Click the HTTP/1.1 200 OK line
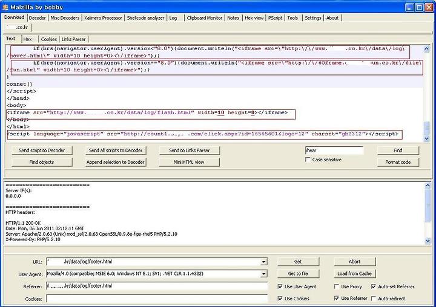Viewport: 436px width, 307px height. click(23, 223)
